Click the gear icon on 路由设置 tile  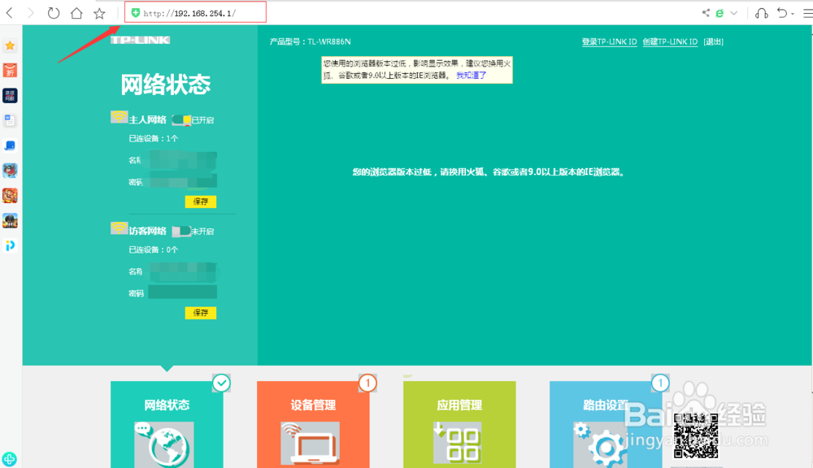coord(602,444)
